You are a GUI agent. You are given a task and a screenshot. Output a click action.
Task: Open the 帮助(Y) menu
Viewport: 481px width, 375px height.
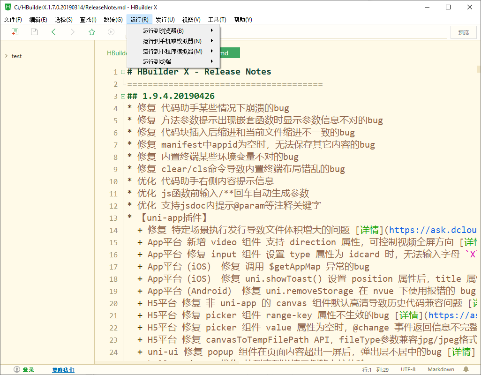(x=243, y=20)
